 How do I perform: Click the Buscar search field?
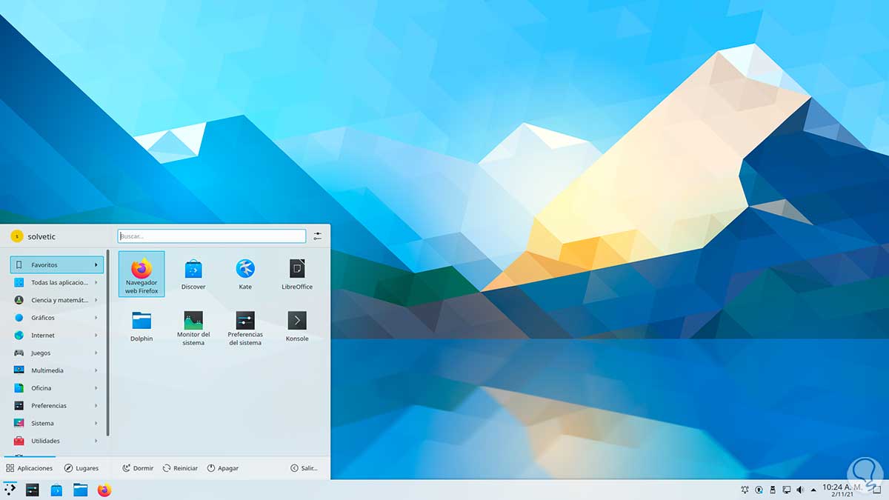211,236
